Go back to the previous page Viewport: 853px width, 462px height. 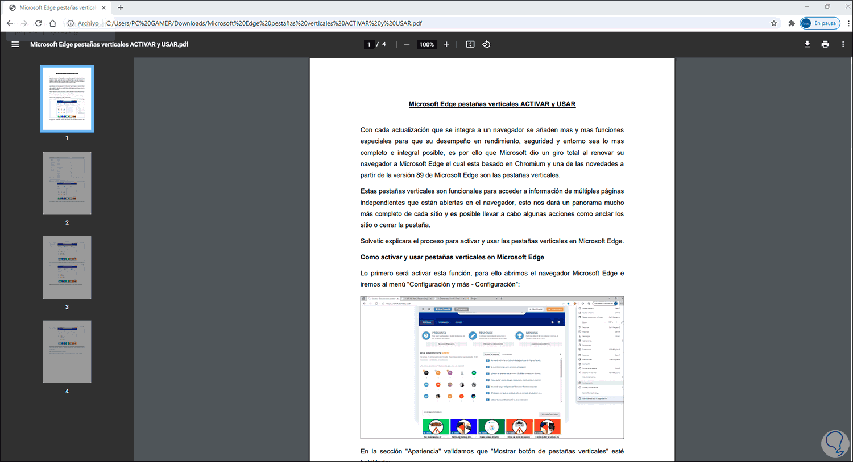(10, 23)
